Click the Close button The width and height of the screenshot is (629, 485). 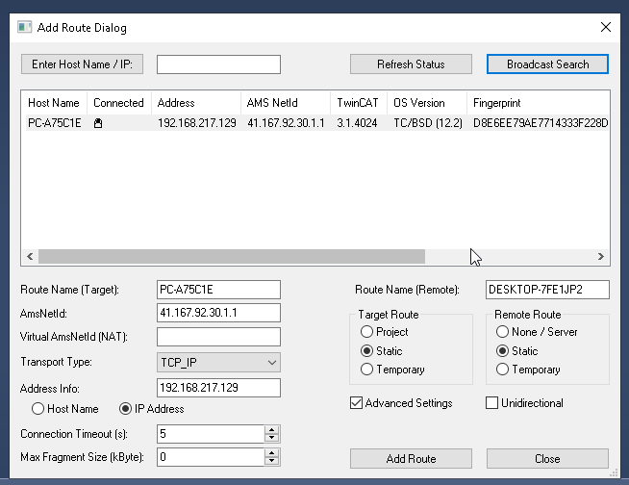click(x=547, y=458)
